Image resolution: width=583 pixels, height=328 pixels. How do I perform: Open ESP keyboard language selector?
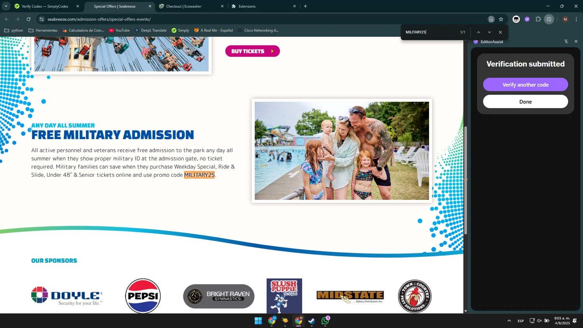click(x=521, y=321)
